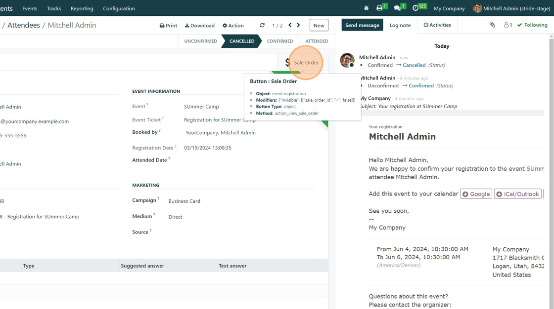Set status to Unconfirmed

point(200,41)
